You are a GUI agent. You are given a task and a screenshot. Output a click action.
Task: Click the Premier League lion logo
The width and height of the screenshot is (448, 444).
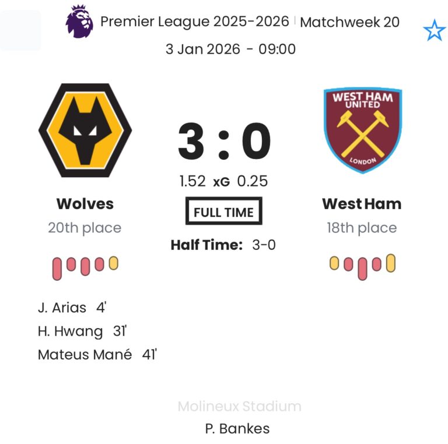[x=79, y=21]
